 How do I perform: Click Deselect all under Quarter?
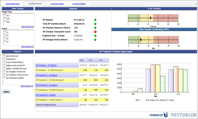click(x=30, y=47)
